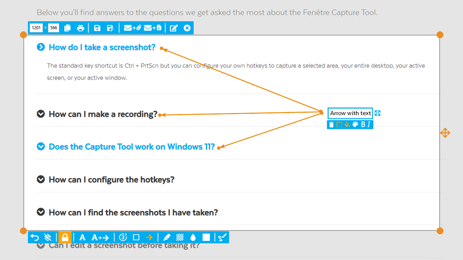Open the capture in the editor

pyautogui.click(x=174, y=28)
